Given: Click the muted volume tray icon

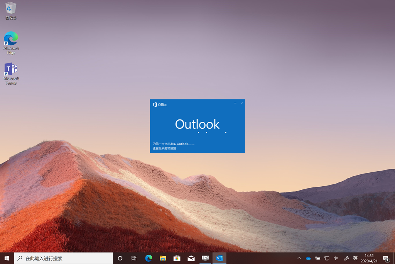Looking at the screenshot, I should [336, 258].
